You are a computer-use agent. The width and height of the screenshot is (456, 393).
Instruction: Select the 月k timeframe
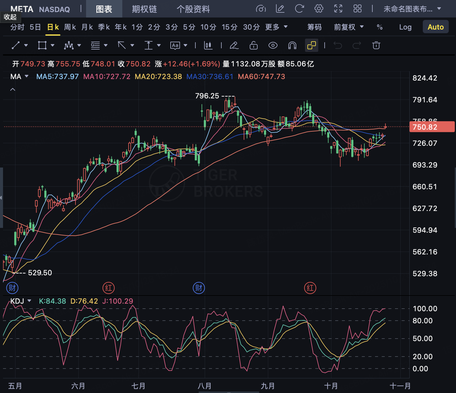87,27
